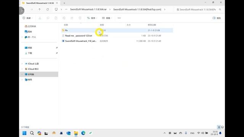The height and width of the screenshot is (137, 244).
Task: Expand chevron after the .rar breadcrumb
Action: (x=110, y=10)
